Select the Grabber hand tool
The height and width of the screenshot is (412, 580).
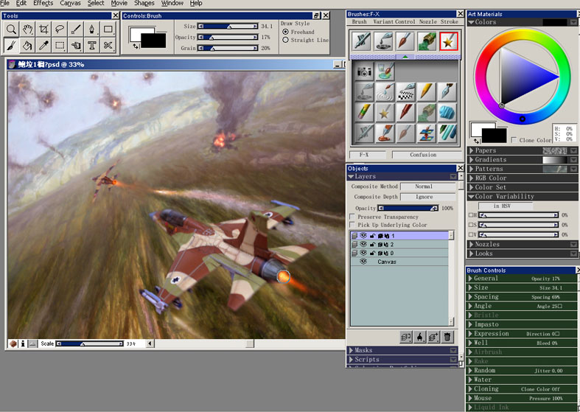[28, 29]
